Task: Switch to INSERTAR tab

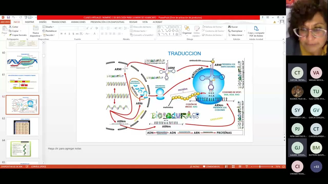Action: 29,22
